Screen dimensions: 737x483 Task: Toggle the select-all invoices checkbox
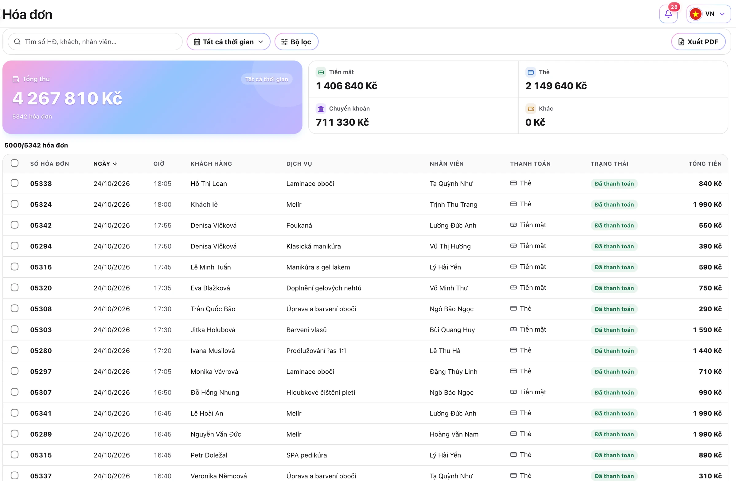pyautogui.click(x=14, y=163)
